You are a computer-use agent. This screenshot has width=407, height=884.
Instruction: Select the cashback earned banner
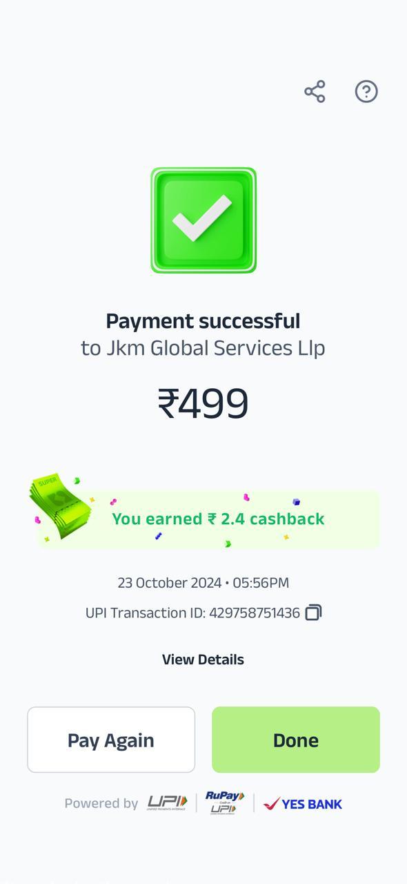[x=207, y=519]
